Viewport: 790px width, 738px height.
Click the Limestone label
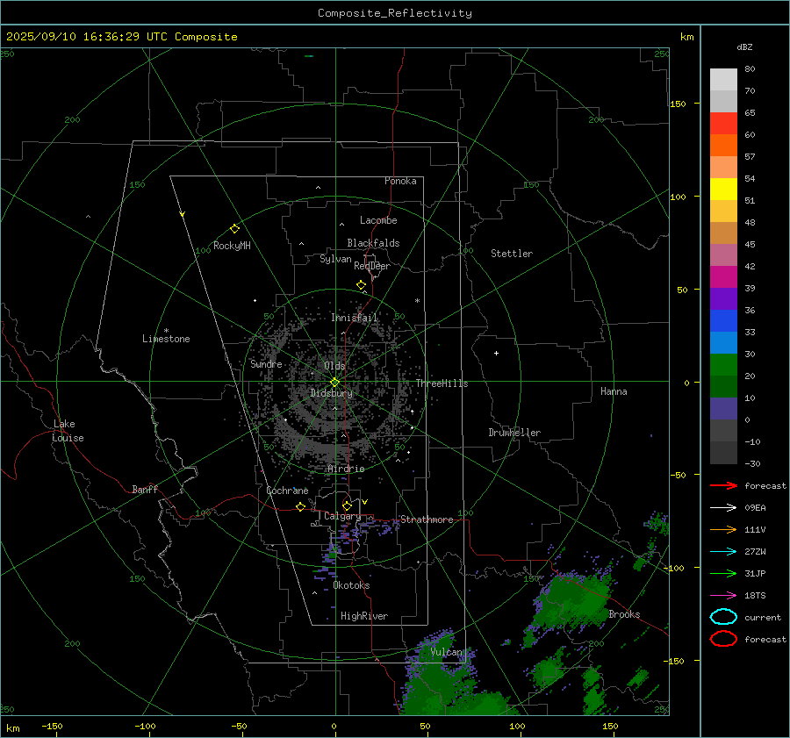coord(166,339)
